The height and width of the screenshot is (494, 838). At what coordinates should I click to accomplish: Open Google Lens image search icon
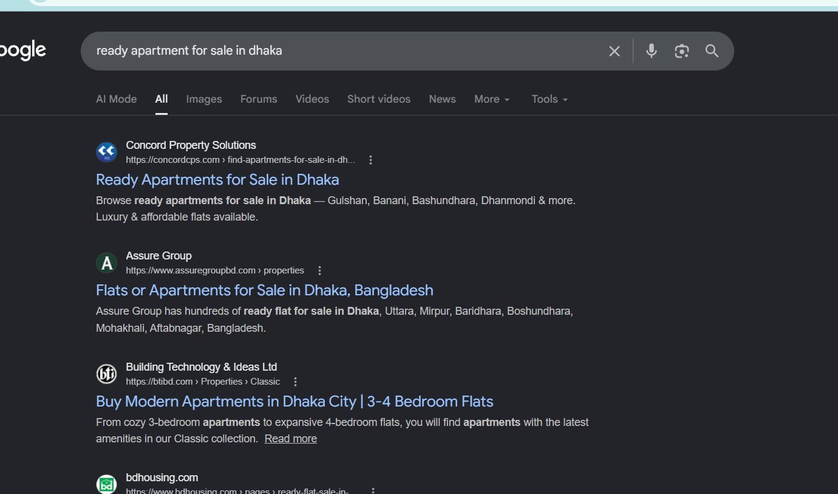[x=682, y=51]
